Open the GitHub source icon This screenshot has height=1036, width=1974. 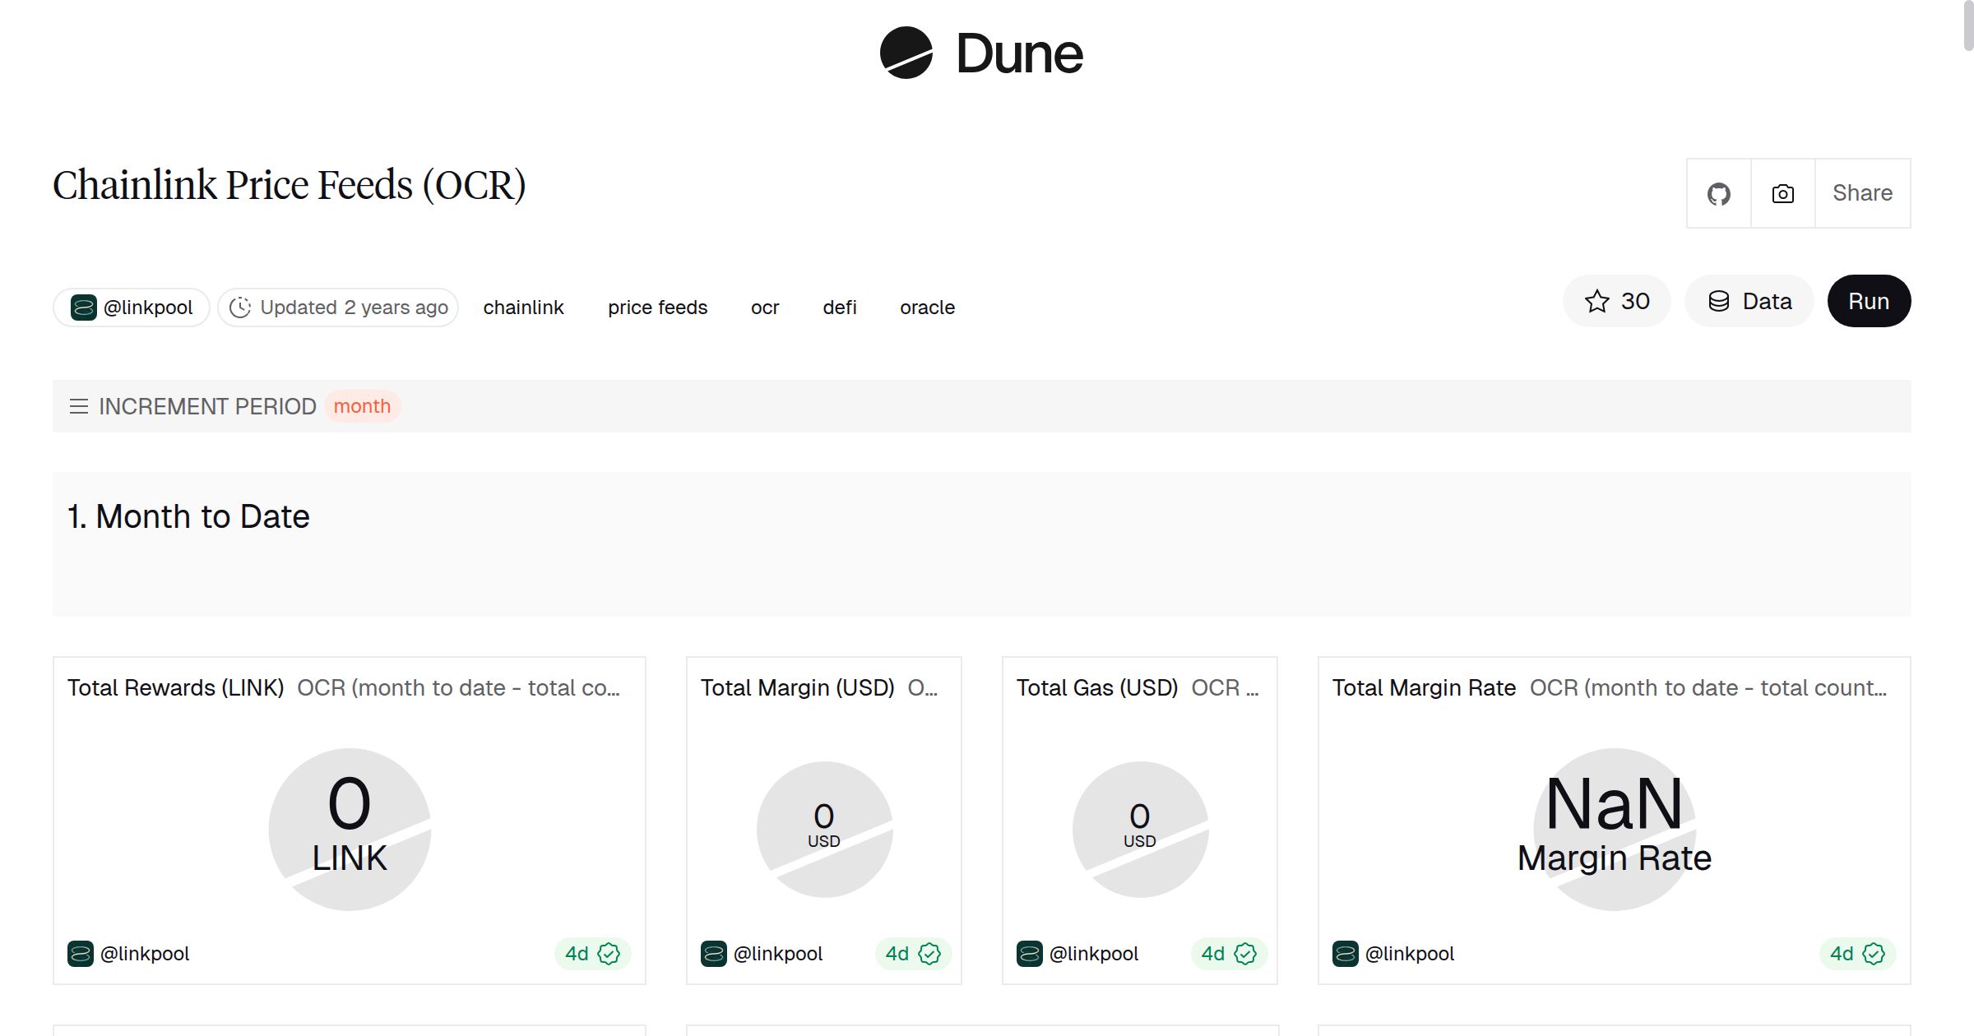click(x=1718, y=192)
